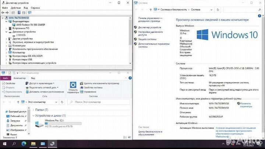Click the Back arrow in Device Manager toolbar

[x=3, y=12]
